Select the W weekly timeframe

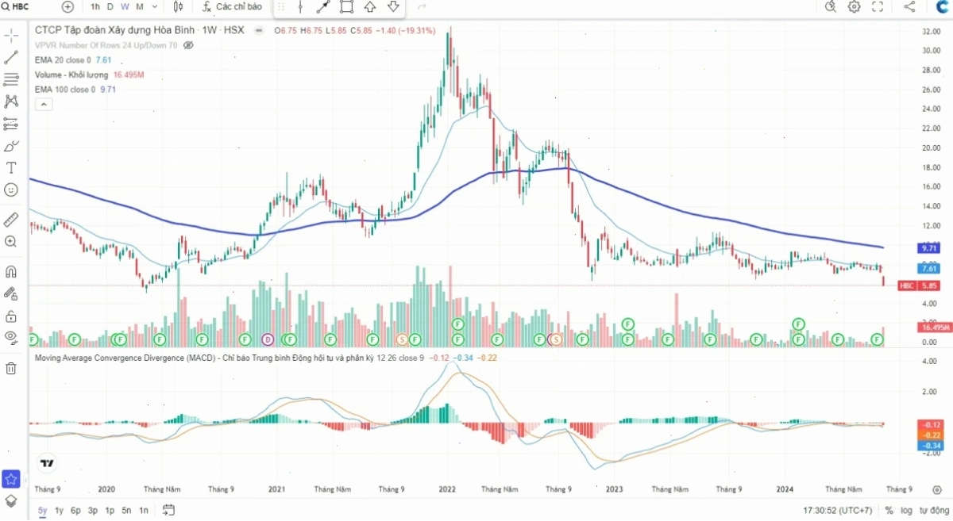pos(125,6)
